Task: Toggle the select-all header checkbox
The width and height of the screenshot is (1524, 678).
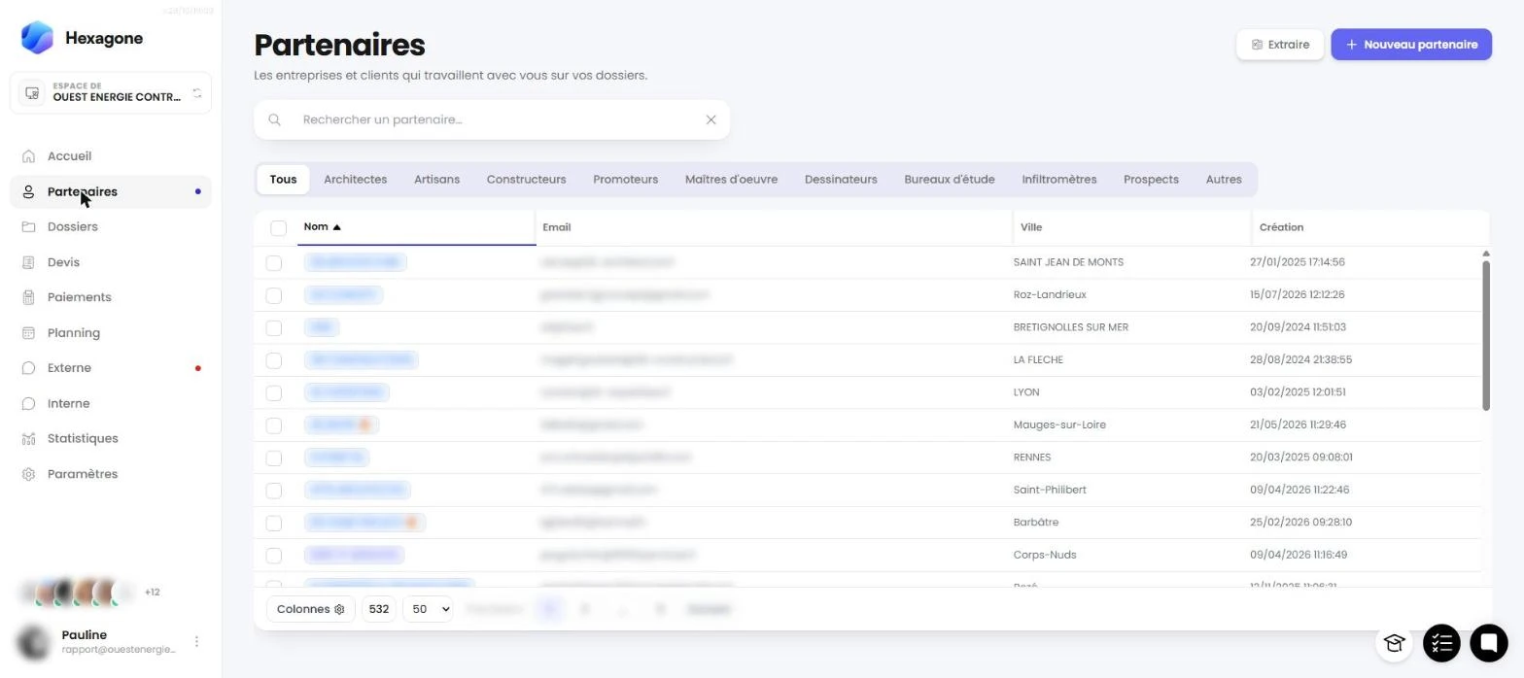Action: point(279,227)
